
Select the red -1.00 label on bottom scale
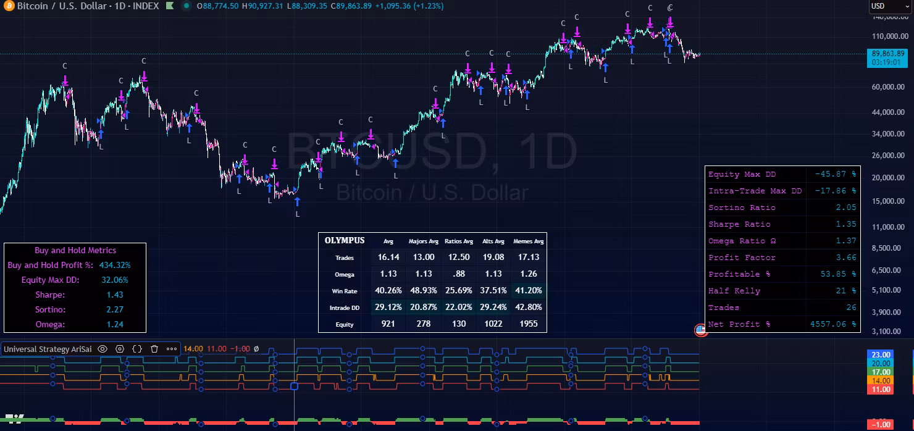[880, 425]
